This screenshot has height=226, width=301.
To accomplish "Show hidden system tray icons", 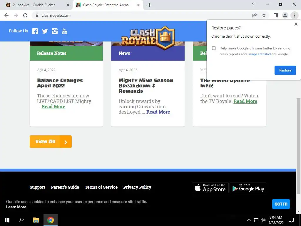I will pos(249,220).
